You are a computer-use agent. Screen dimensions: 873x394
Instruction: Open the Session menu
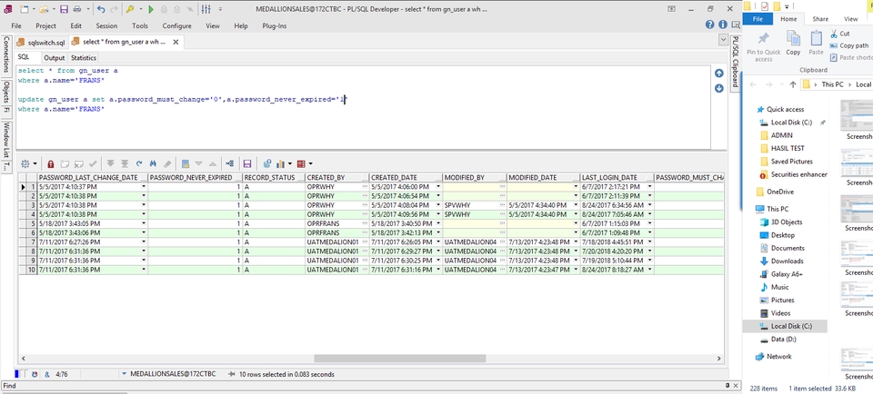point(106,25)
